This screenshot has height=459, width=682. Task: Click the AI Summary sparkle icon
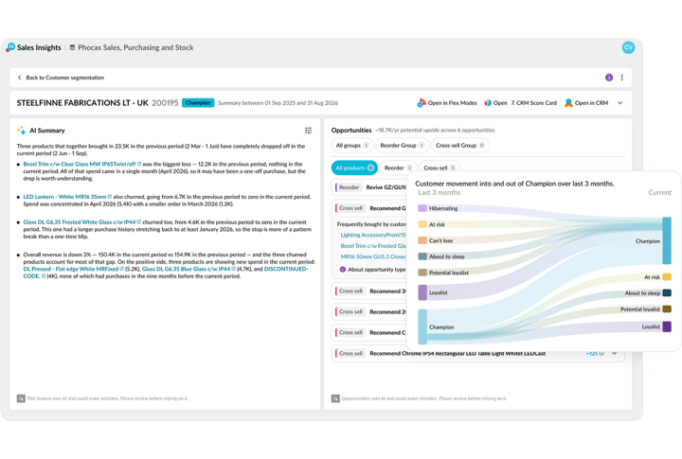coord(21,131)
